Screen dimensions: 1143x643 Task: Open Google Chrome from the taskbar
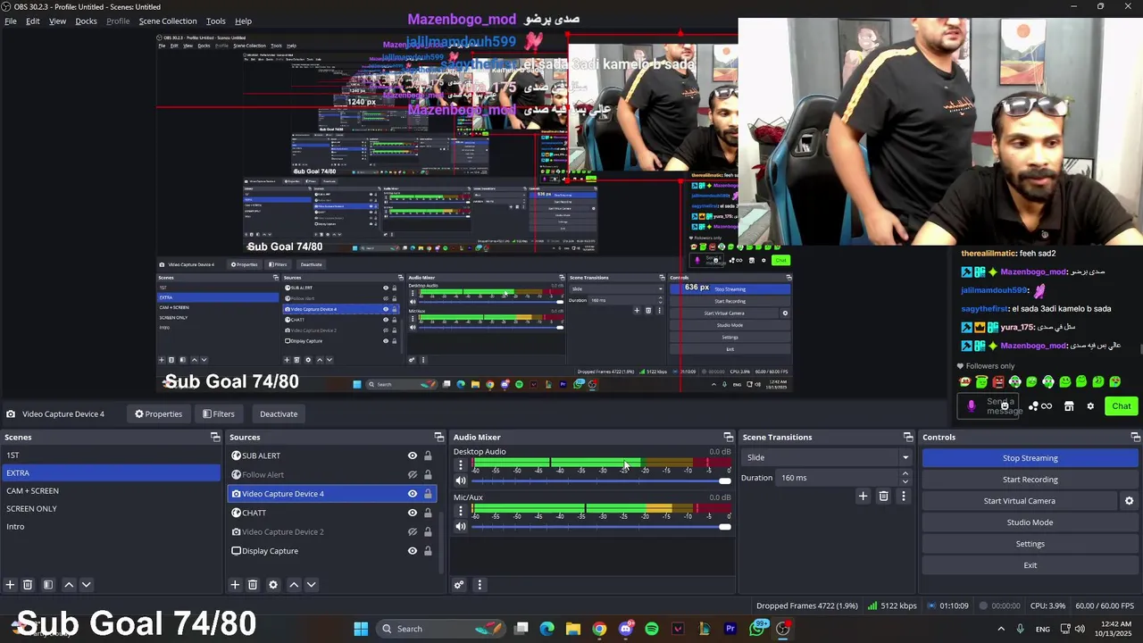tap(599, 629)
